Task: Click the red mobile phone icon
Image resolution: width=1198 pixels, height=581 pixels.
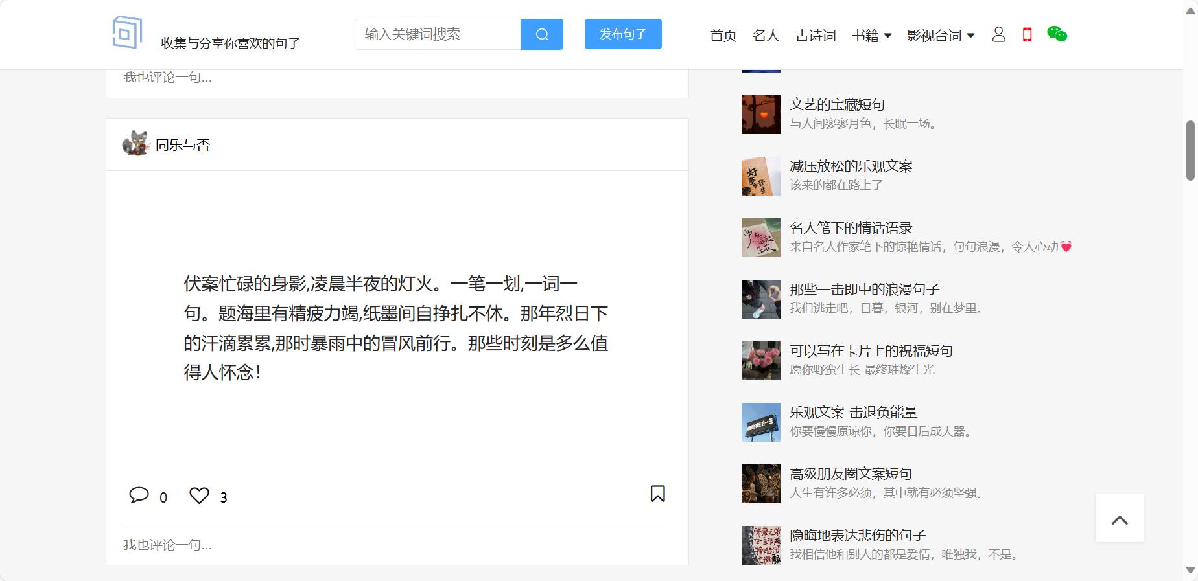Action: click(x=1027, y=34)
